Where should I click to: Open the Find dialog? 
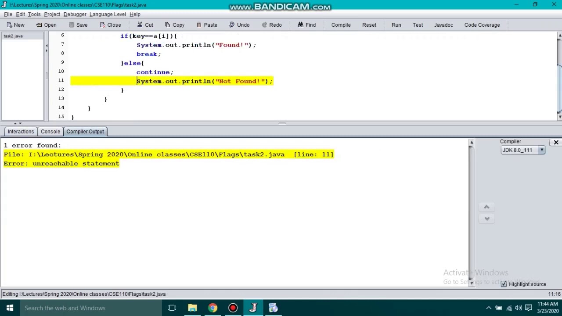pyautogui.click(x=306, y=25)
